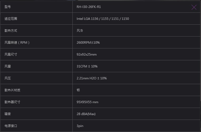Click the 31CFM ± 10% airflow value
201x132 pixels.
(x=87, y=66)
